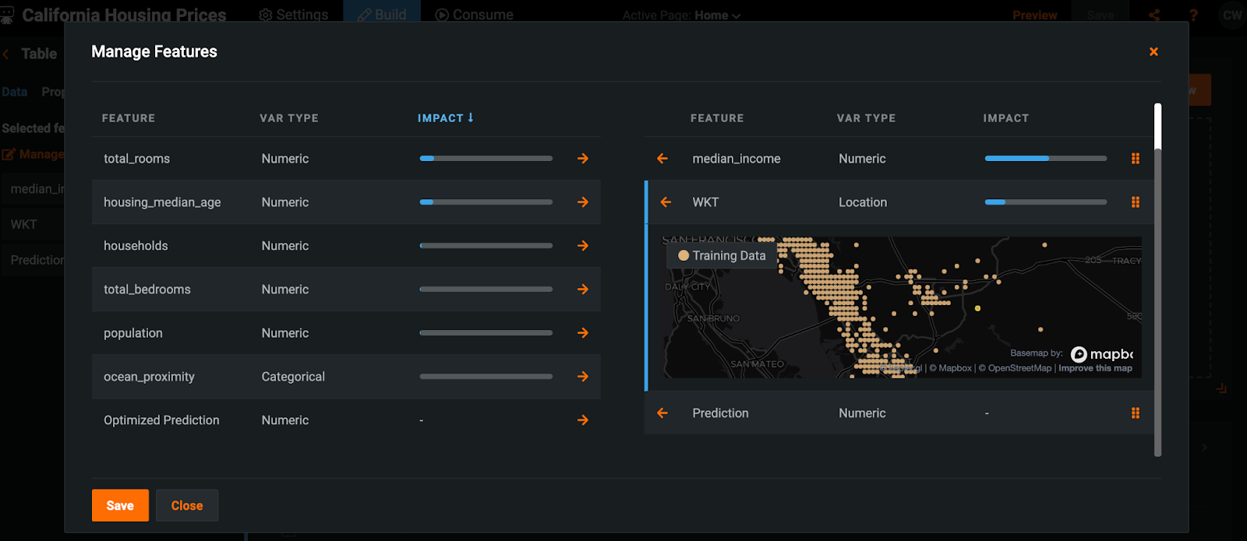
Task: Close the Manage Features dialog with X
Action: (1153, 51)
